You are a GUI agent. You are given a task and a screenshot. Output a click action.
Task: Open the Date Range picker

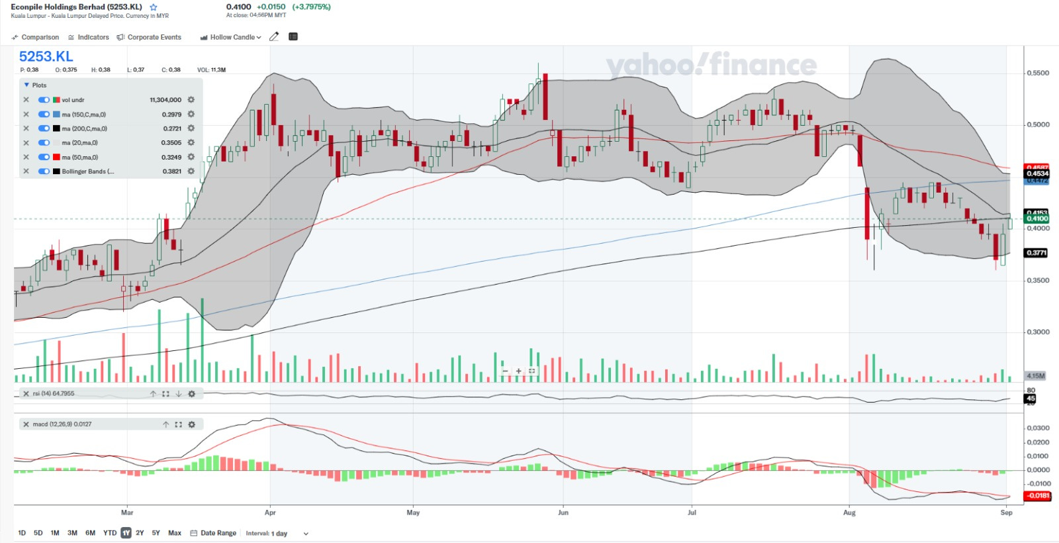tap(213, 533)
